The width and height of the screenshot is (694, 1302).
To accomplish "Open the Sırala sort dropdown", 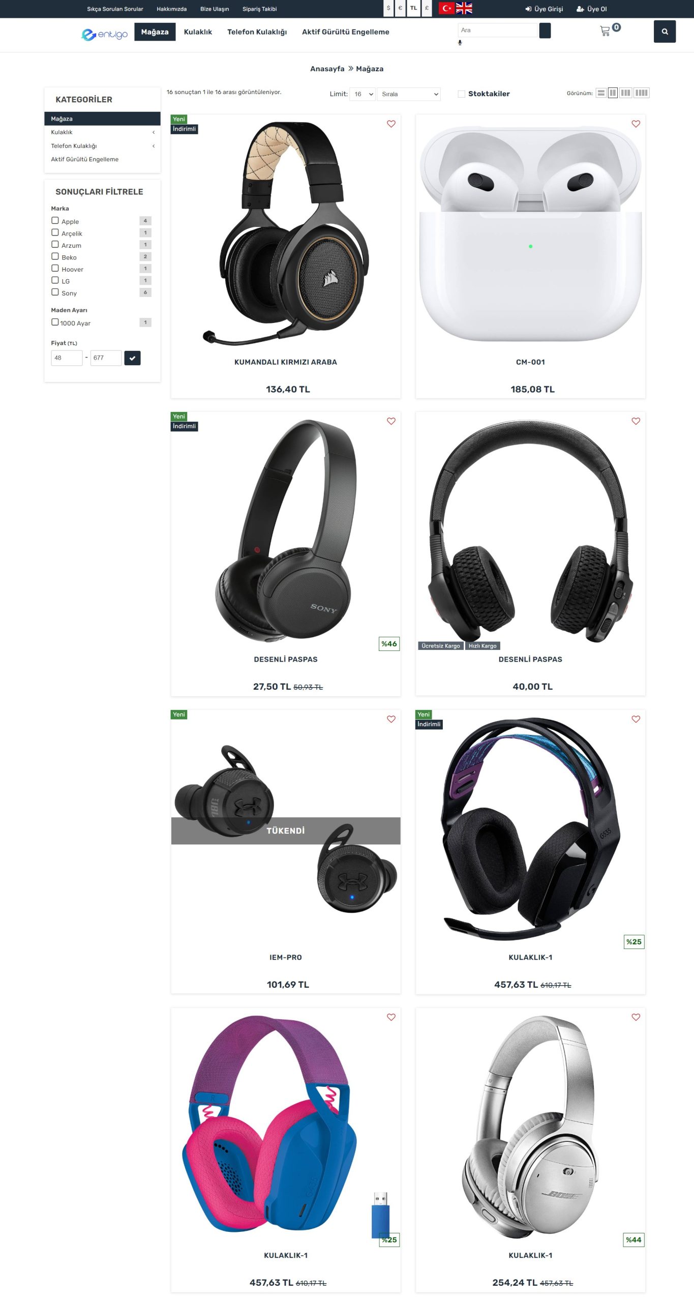I will [409, 94].
